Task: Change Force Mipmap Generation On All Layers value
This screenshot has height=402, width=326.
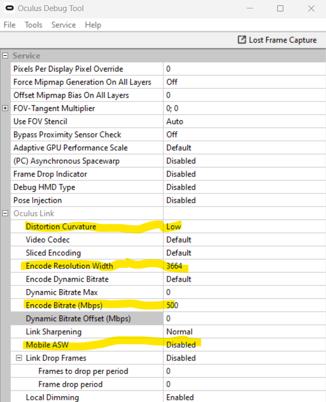Action: (245, 82)
